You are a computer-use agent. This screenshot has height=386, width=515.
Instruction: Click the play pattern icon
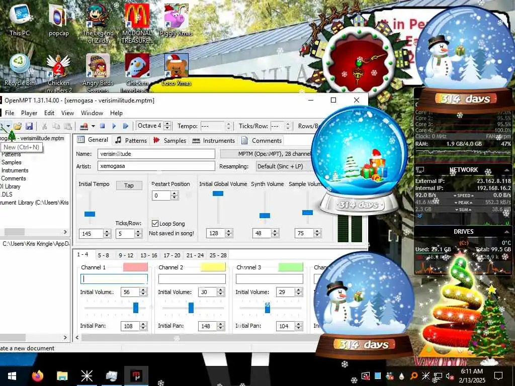click(125, 126)
